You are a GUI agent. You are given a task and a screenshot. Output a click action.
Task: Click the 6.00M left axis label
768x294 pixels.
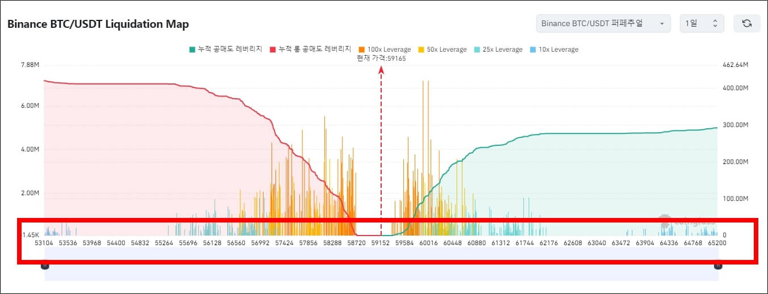coord(30,106)
